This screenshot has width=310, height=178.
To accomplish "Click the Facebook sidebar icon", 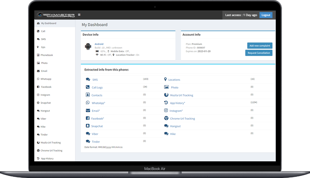I will 38,87.
